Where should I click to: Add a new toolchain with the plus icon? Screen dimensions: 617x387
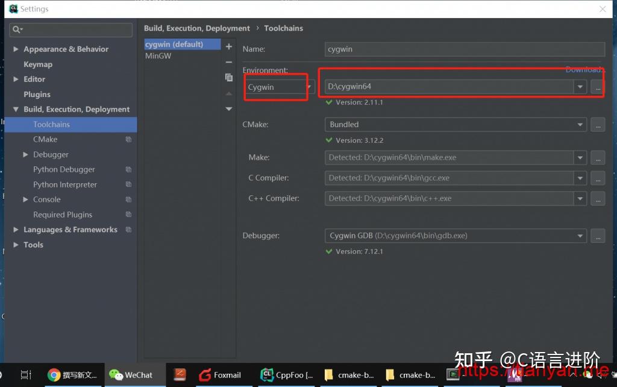(x=229, y=46)
